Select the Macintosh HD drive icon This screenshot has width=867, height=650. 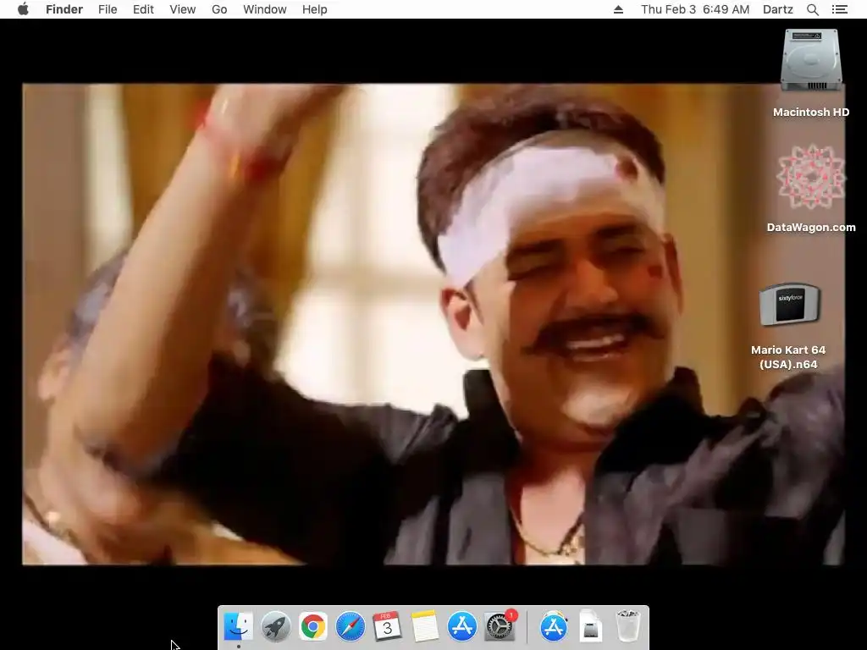(x=811, y=60)
